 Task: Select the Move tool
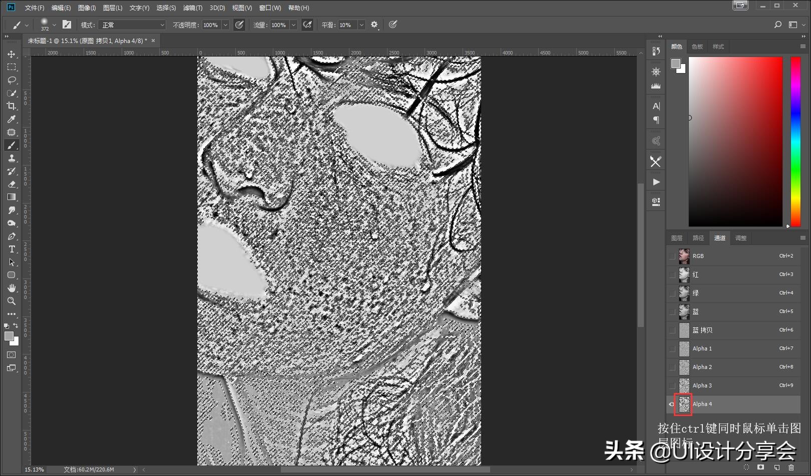pyautogui.click(x=12, y=53)
